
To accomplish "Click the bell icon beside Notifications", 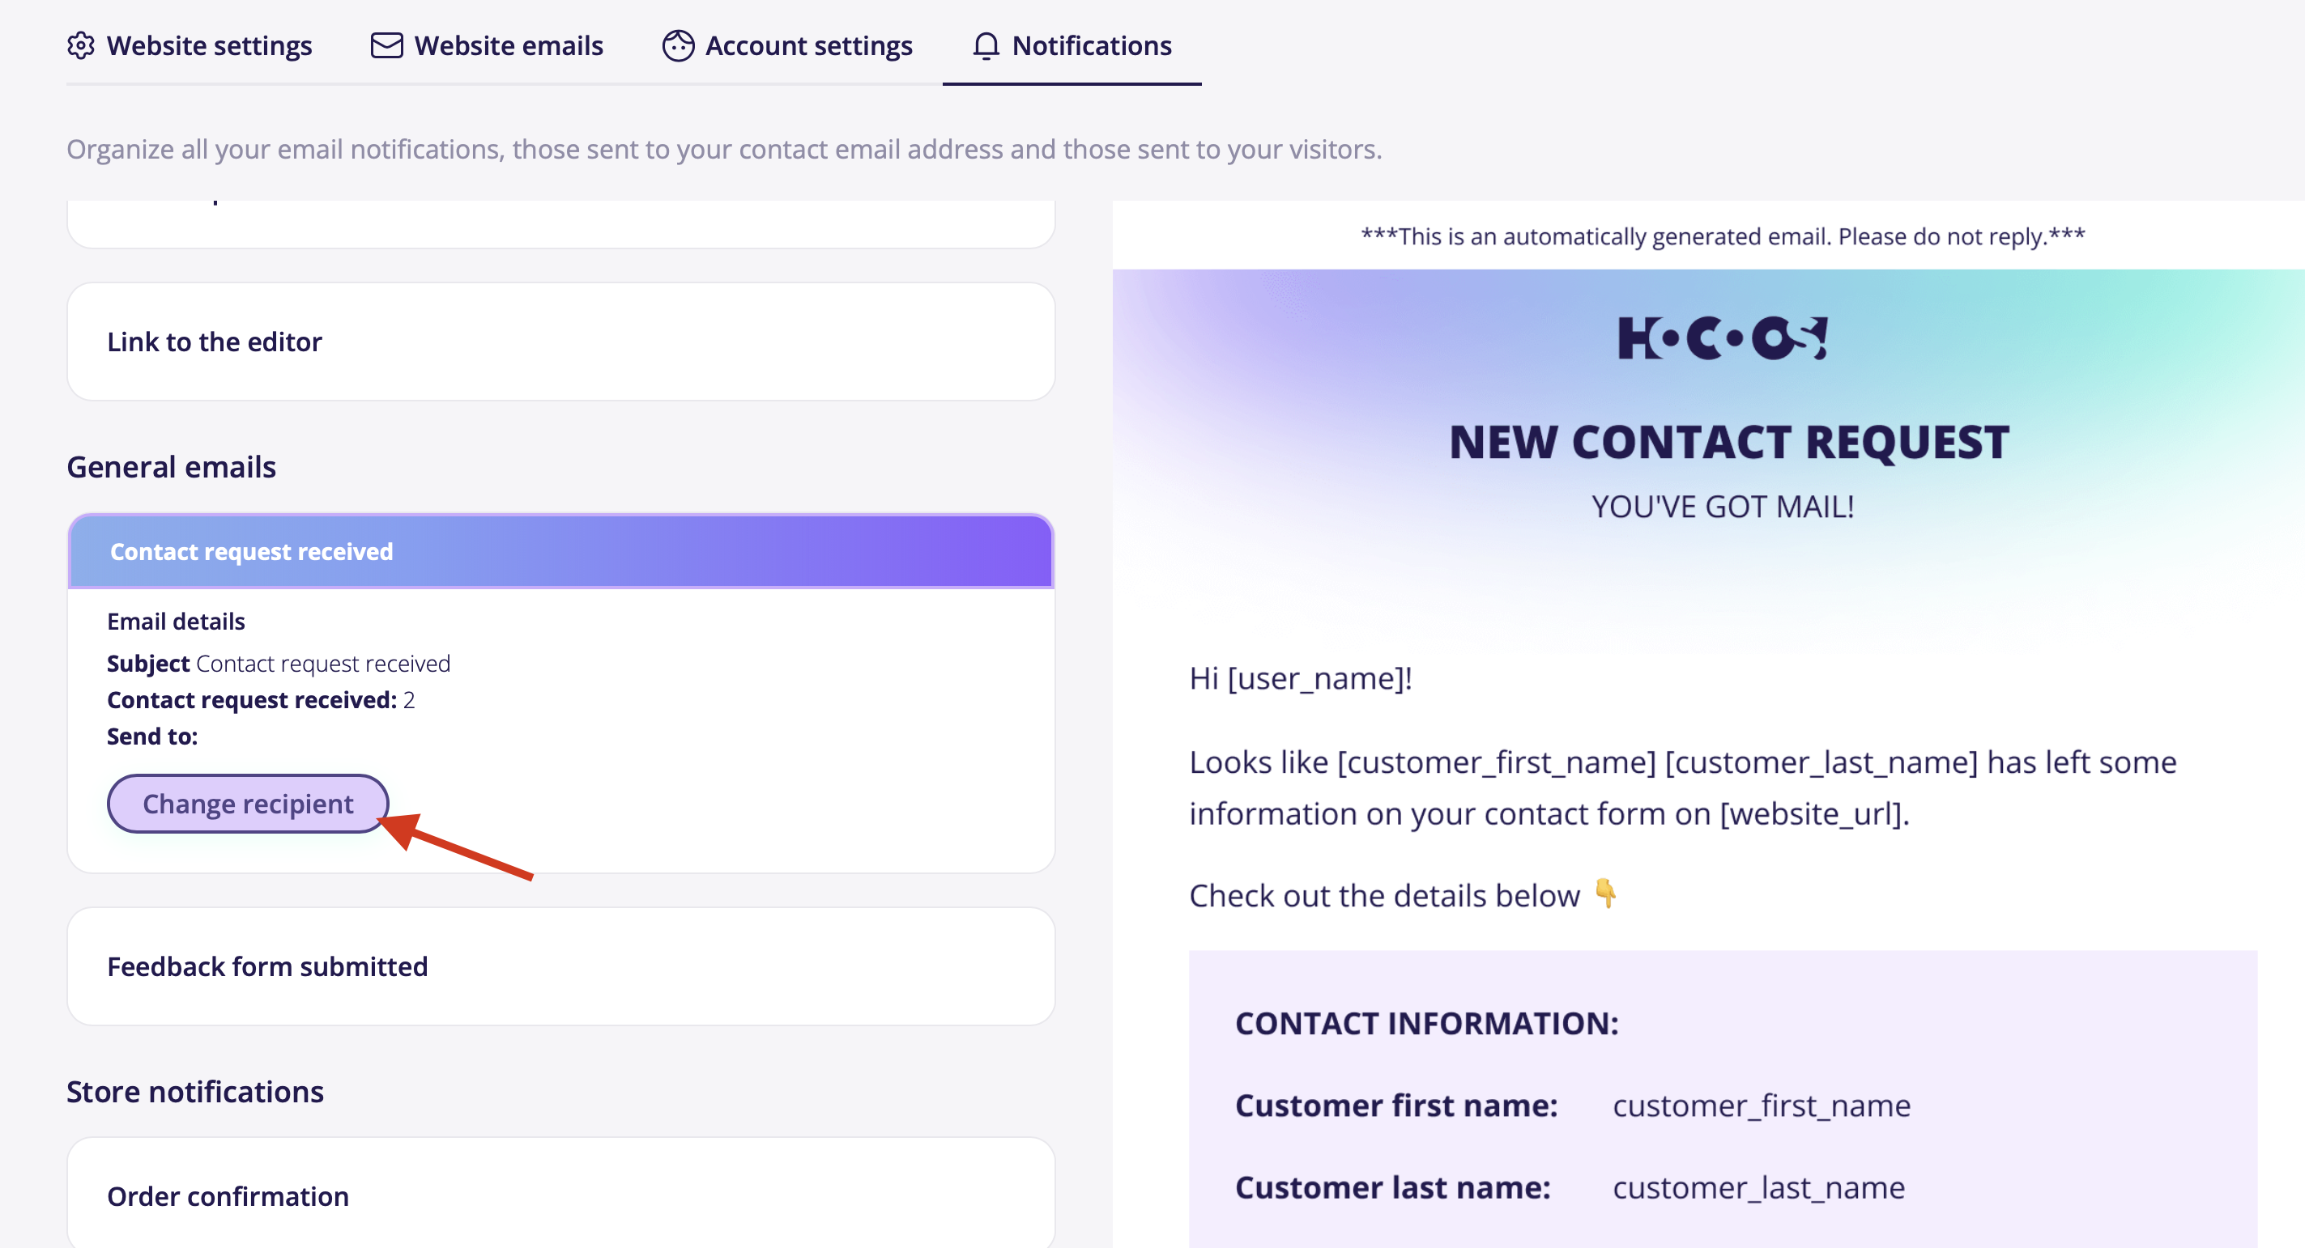I will click(x=985, y=45).
